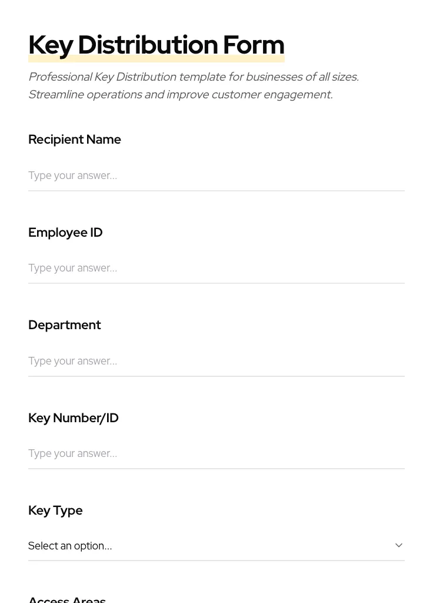Click the Key Number/ID answer box
This screenshot has width=433, height=603.
tap(216, 453)
